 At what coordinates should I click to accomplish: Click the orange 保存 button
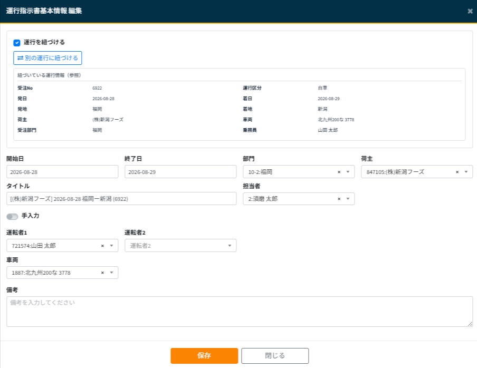click(x=204, y=356)
